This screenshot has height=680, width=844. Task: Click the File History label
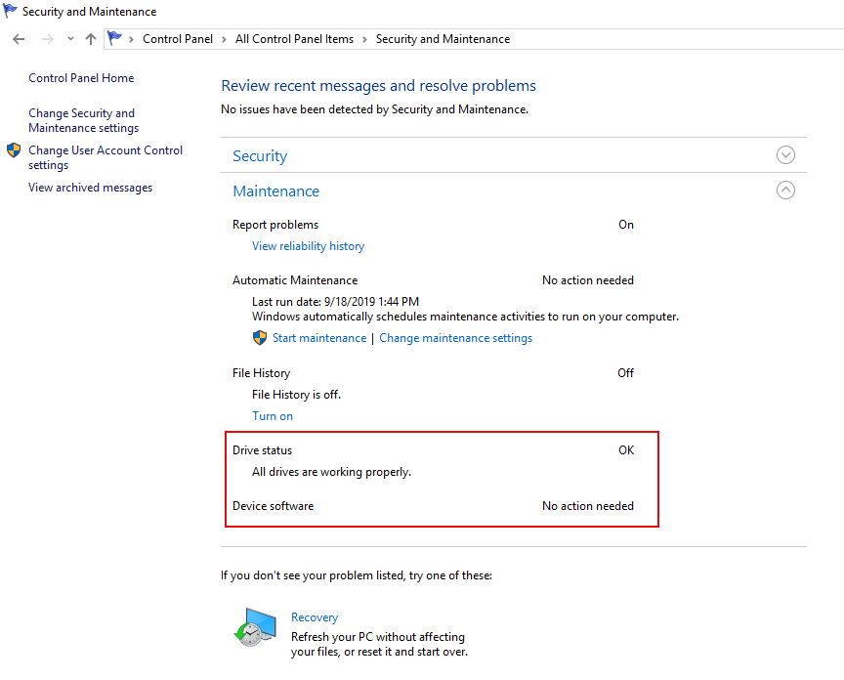[x=261, y=373]
